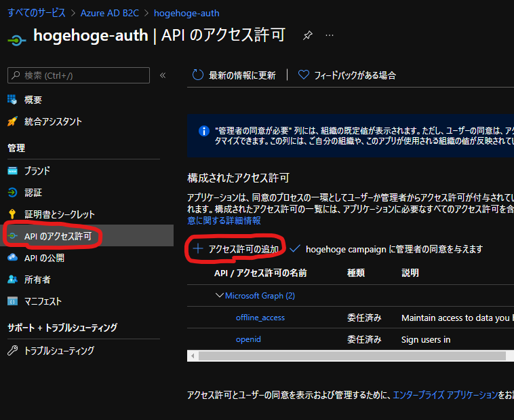Open マニフェスト menu item
This screenshot has height=420, width=514.
(43, 301)
